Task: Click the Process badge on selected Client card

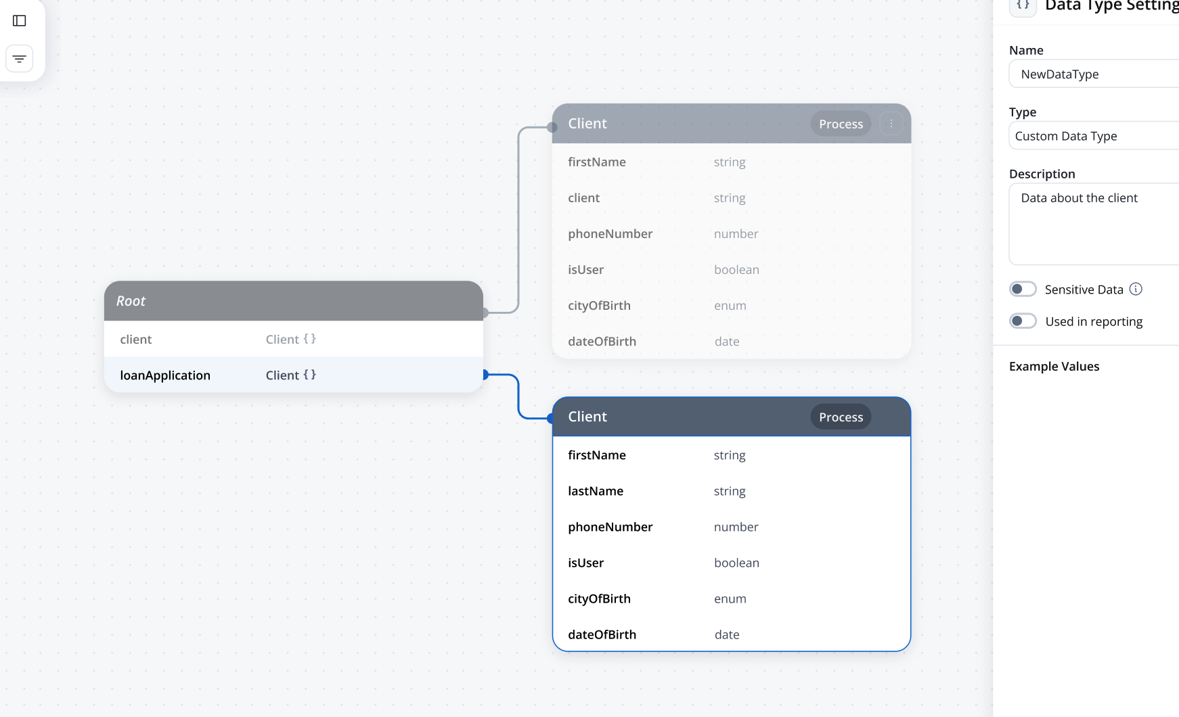Action: (x=841, y=417)
